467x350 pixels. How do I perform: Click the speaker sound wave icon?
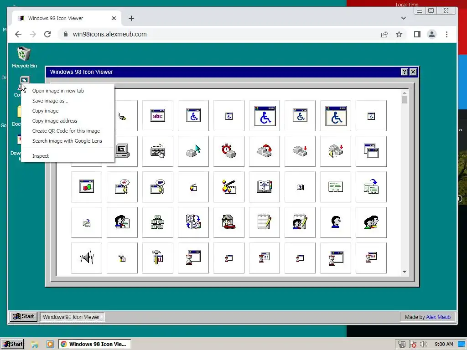click(87, 258)
